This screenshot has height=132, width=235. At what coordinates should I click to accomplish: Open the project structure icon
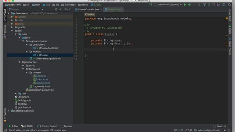[224, 5]
